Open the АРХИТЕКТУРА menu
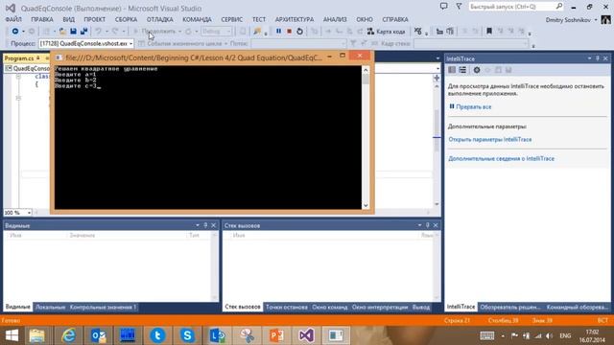Image resolution: width=614 pixels, height=345 pixels. click(x=295, y=19)
